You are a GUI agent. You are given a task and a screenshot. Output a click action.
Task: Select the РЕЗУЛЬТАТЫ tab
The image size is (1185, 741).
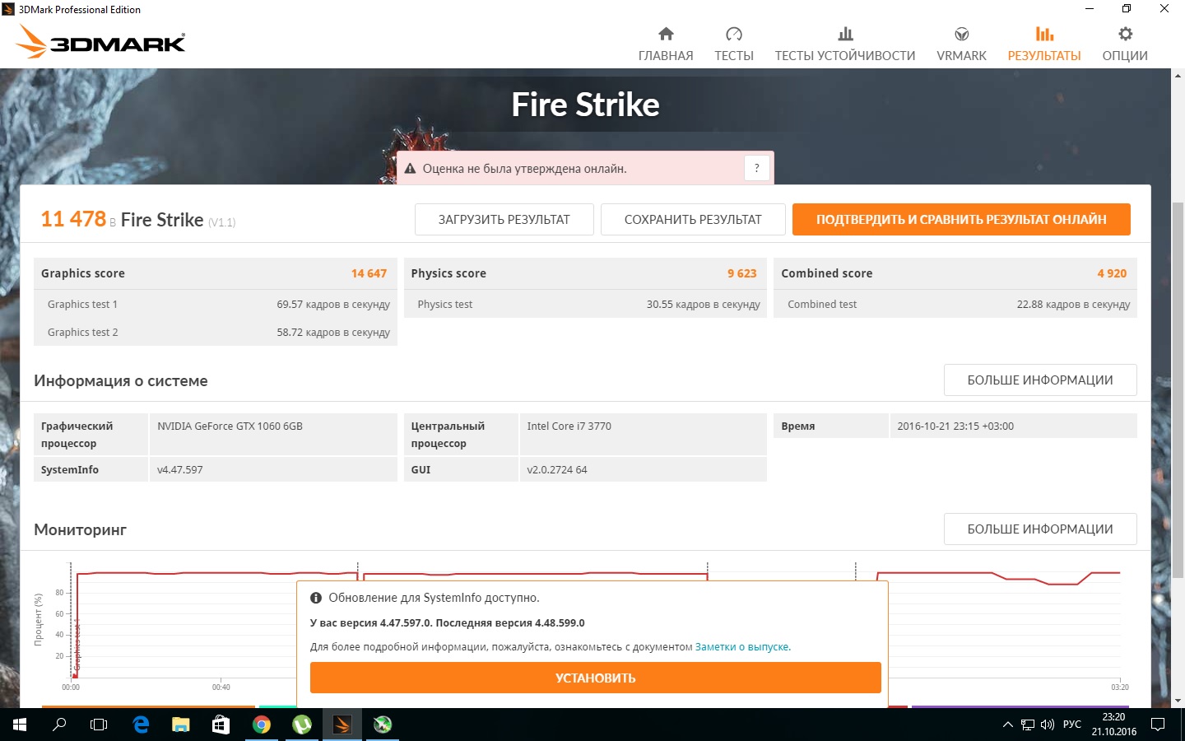click(x=1044, y=44)
